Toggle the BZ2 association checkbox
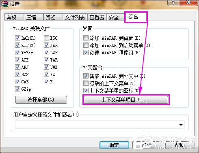Image resolution: width=199 pixels, height=153 pixels. [17, 74]
